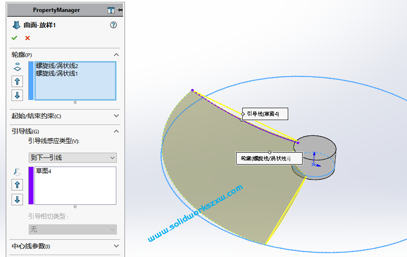Select 螺旋线/涡状线2 in the profile list
Screen dimensions: 407x257
tap(57, 66)
